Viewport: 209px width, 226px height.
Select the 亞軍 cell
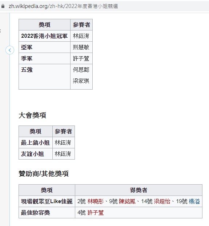click(x=44, y=47)
